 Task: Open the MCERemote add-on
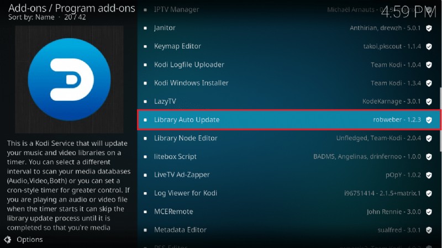[288, 212]
